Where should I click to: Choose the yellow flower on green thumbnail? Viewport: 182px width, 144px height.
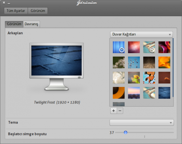134,78
